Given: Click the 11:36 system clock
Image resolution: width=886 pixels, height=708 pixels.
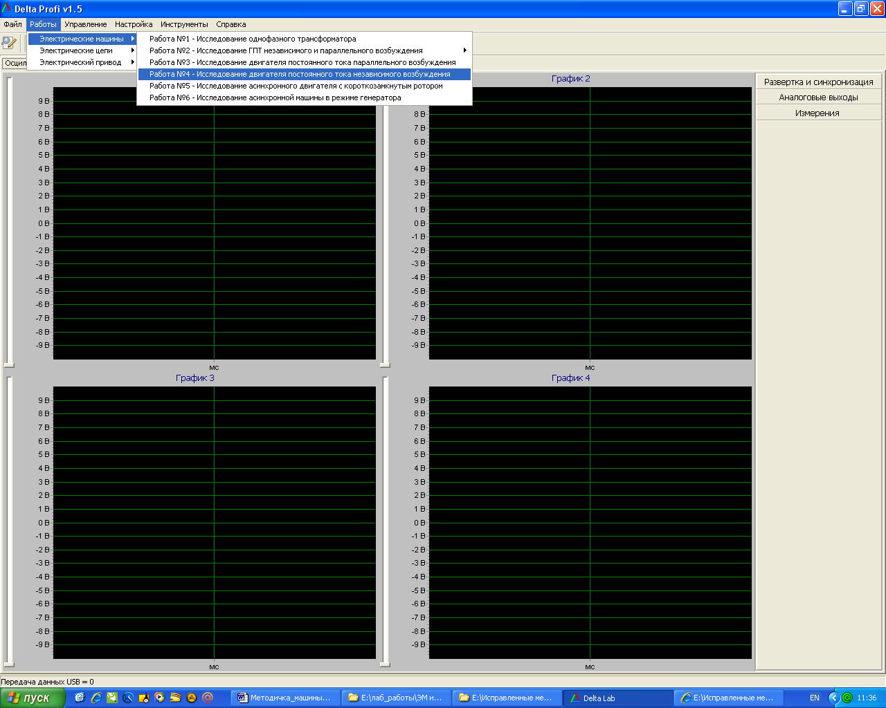Looking at the screenshot, I should 867,698.
